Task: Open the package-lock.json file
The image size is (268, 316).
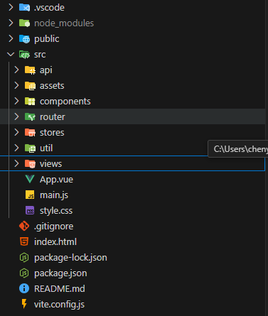Action: [70, 258]
